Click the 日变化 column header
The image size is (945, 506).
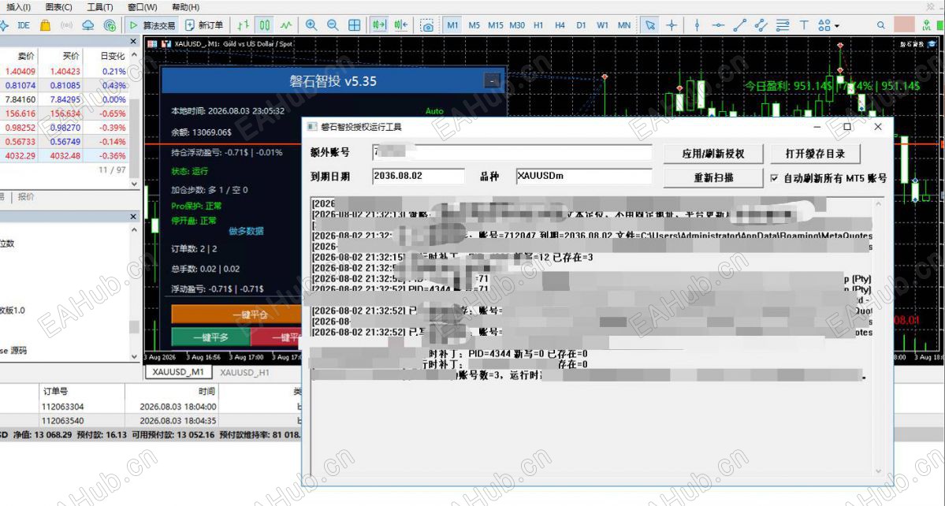[113, 56]
